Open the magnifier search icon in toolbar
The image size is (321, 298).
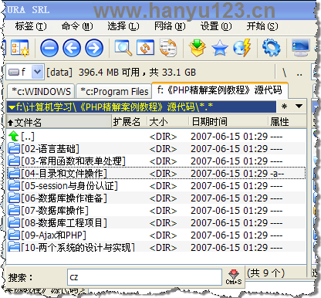pyautogui.click(x=123, y=48)
